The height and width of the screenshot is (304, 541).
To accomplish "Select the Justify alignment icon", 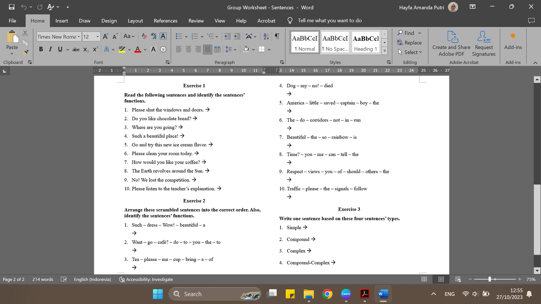I will [208, 49].
